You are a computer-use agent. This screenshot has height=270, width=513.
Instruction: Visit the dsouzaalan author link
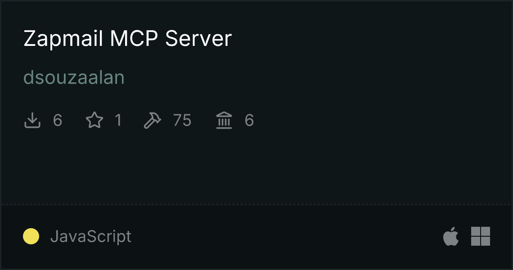pos(74,77)
